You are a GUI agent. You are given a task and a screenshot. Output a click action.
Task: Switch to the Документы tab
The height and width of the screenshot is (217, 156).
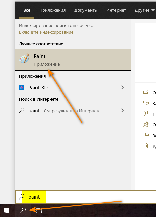pyautogui.click(x=86, y=10)
